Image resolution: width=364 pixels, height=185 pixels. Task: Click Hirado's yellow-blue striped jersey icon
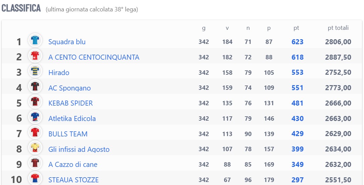tap(35, 71)
